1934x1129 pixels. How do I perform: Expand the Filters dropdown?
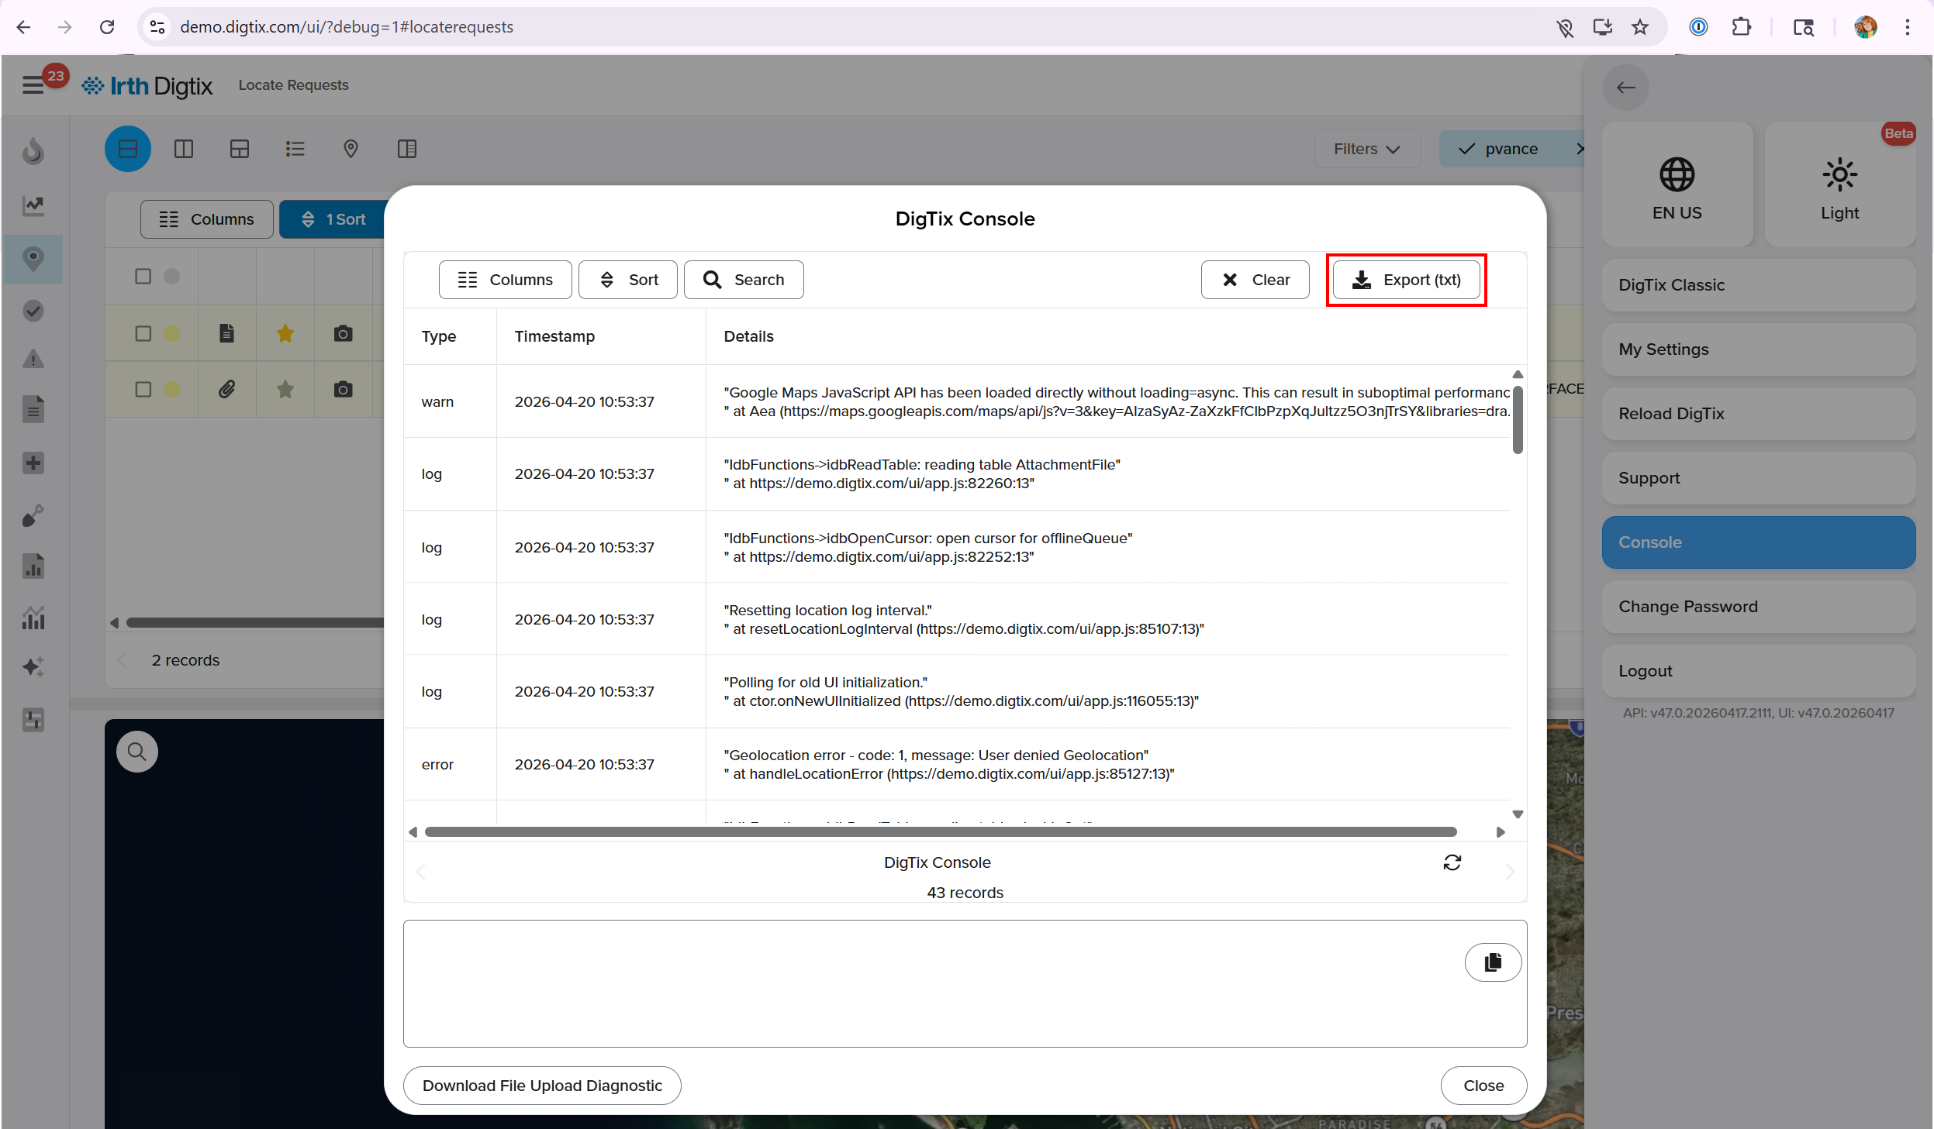pos(1366,149)
